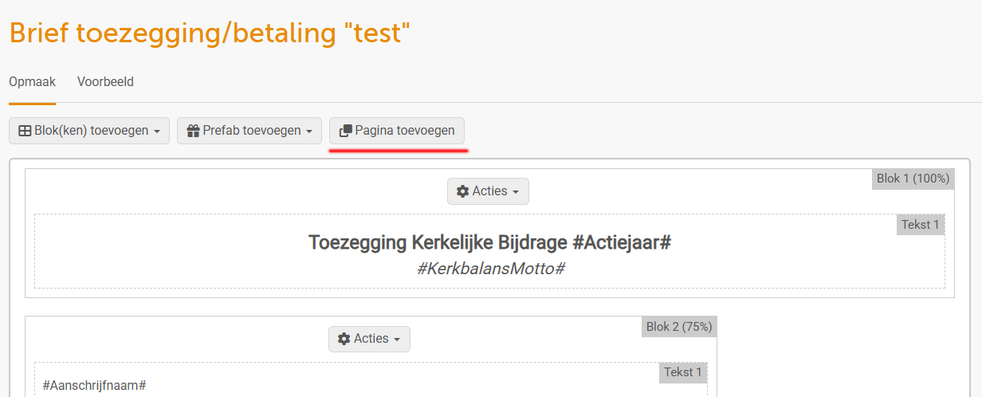This screenshot has width=982, height=397.
Task: Switch to the Voorbeeld tab
Action: click(105, 82)
